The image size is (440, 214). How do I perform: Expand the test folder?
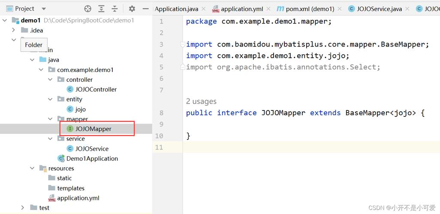(x=23, y=208)
